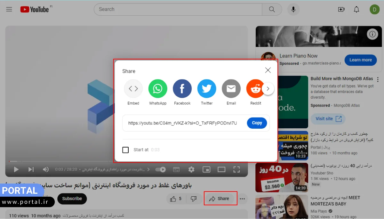384x219 pixels.
Task: Open the Embed option
Action: pyautogui.click(x=133, y=88)
